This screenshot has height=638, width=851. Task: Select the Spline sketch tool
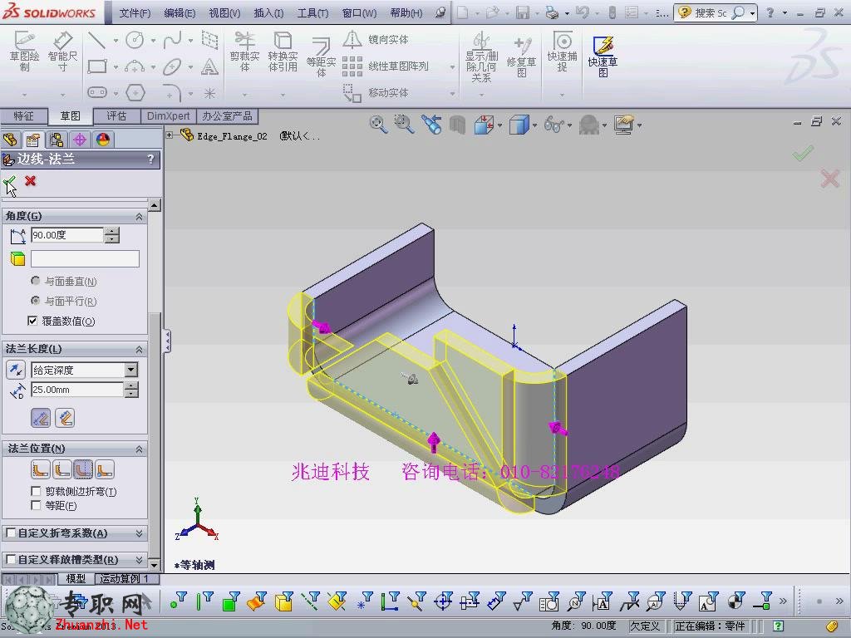pos(172,40)
